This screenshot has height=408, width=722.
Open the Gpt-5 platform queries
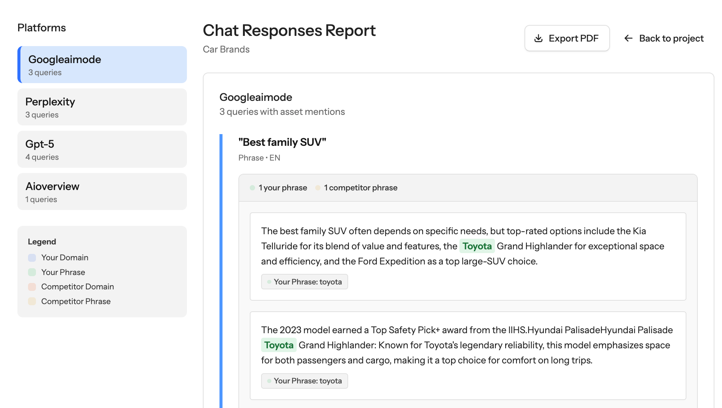(102, 149)
